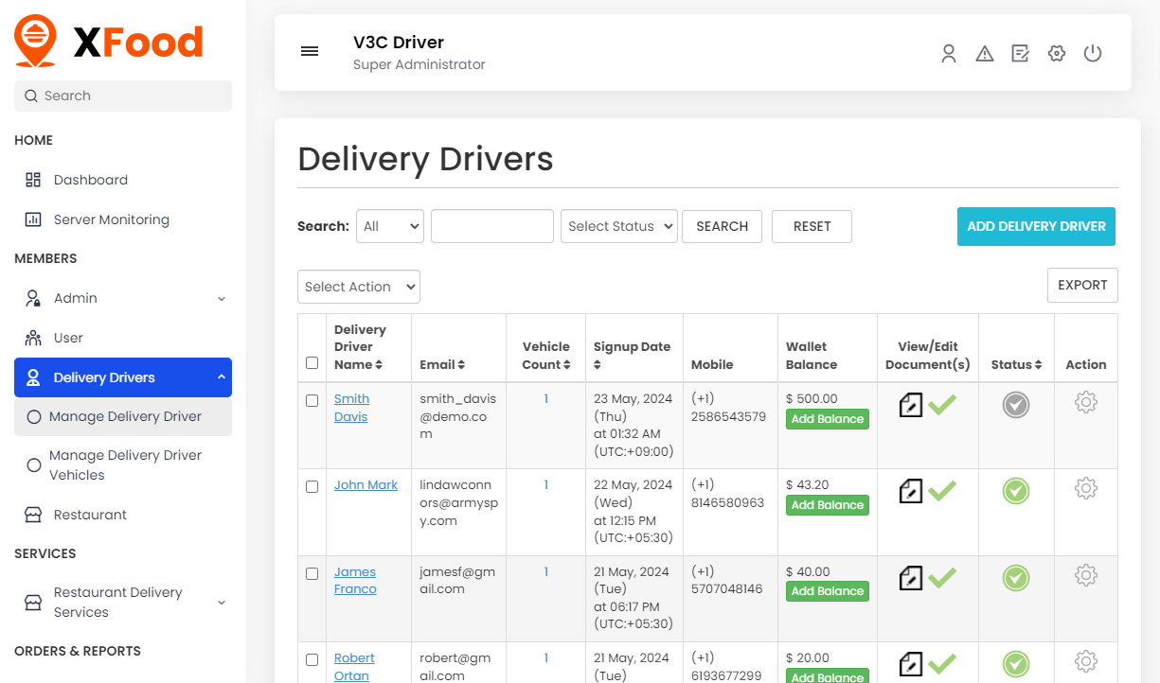Viewport: 1160px width, 683px height.
Task: Click the logout power icon
Action: click(x=1093, y=53)
